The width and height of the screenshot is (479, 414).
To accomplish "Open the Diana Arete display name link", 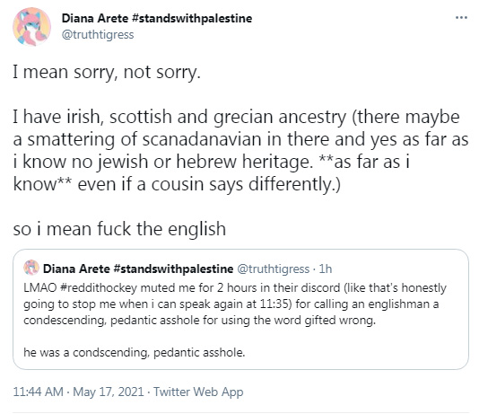I will 157,18.
